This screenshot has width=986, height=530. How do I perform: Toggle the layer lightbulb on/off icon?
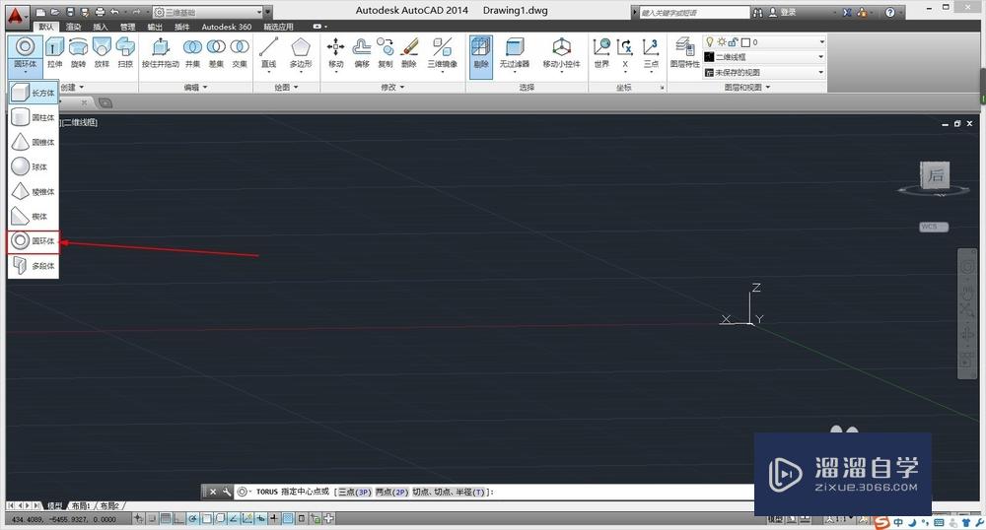click(710, 41)
